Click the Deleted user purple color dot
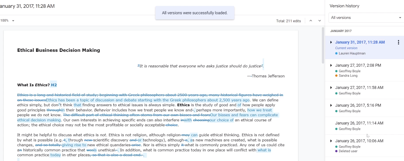This screenshot has height=161, width=404. [336, 151]
